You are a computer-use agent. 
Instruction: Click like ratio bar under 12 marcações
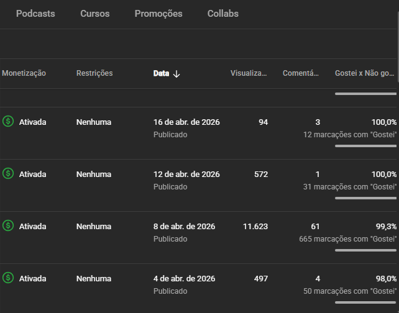365,146
